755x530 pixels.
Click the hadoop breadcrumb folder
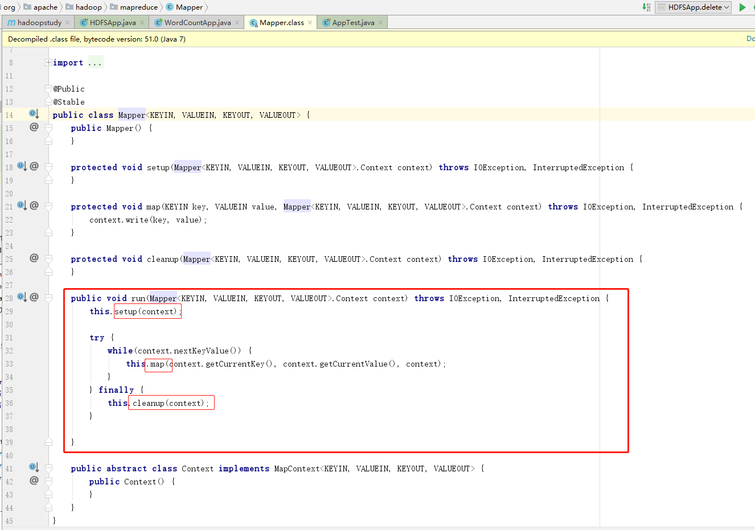[x=88, y=7]
